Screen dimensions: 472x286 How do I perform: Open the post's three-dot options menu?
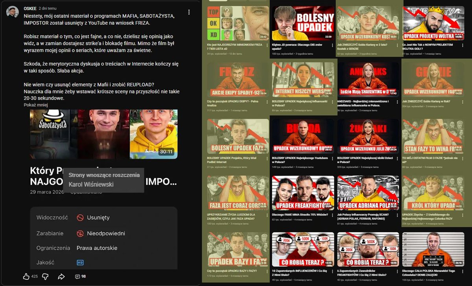pos(189,12)
